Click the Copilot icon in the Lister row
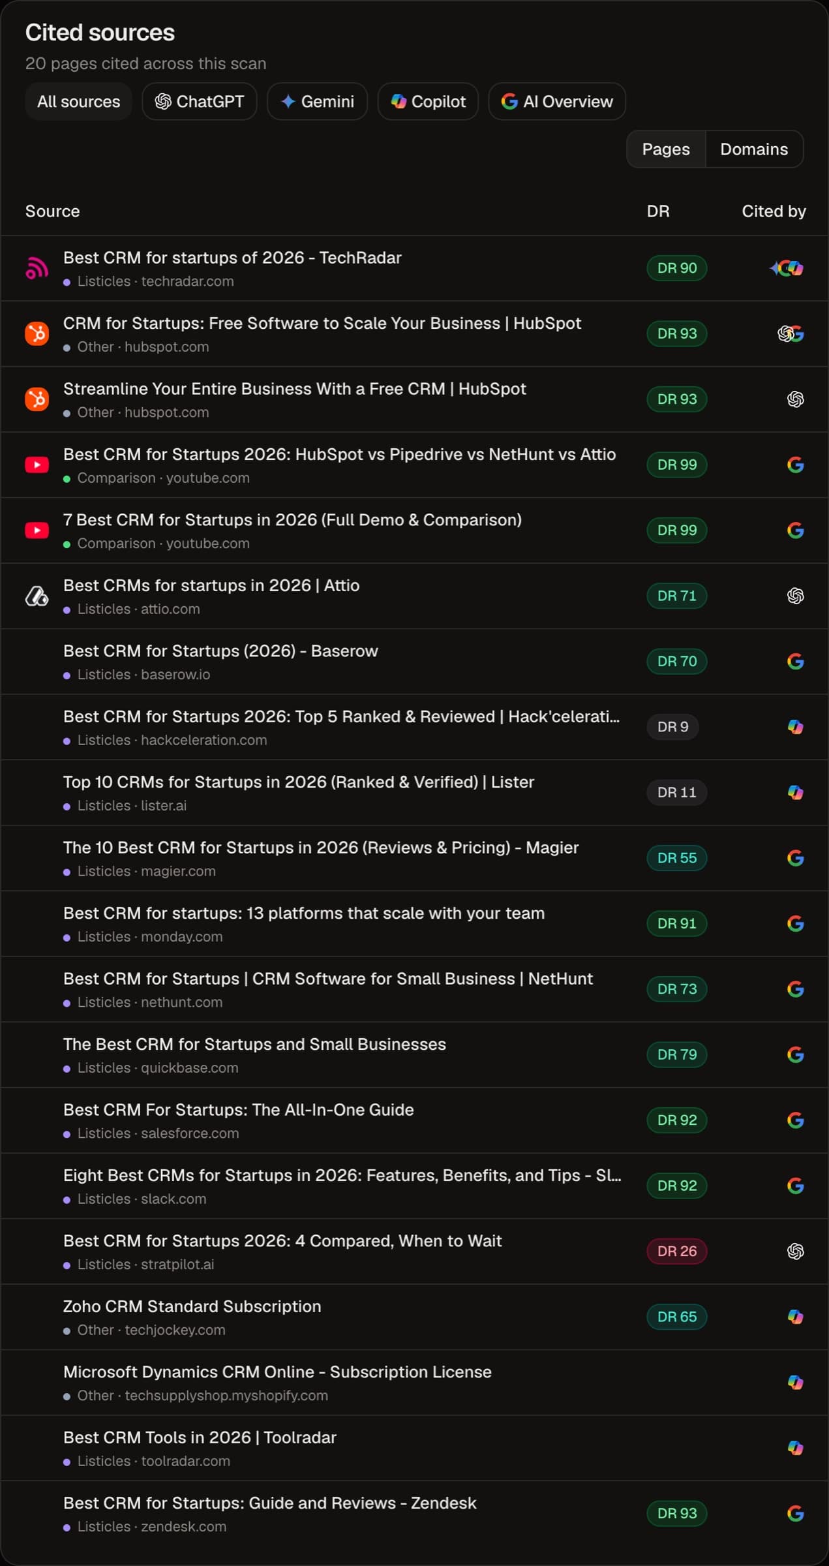This screenshot has height=1566, width=829. [795, 792]
